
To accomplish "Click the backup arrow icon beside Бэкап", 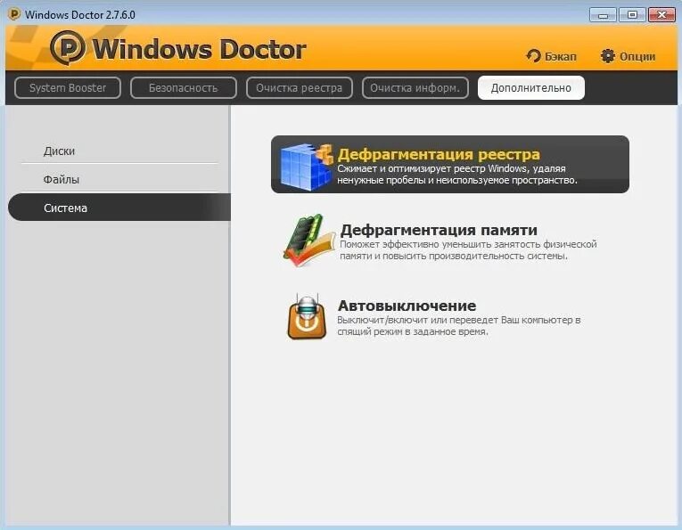I will point(533,56).
